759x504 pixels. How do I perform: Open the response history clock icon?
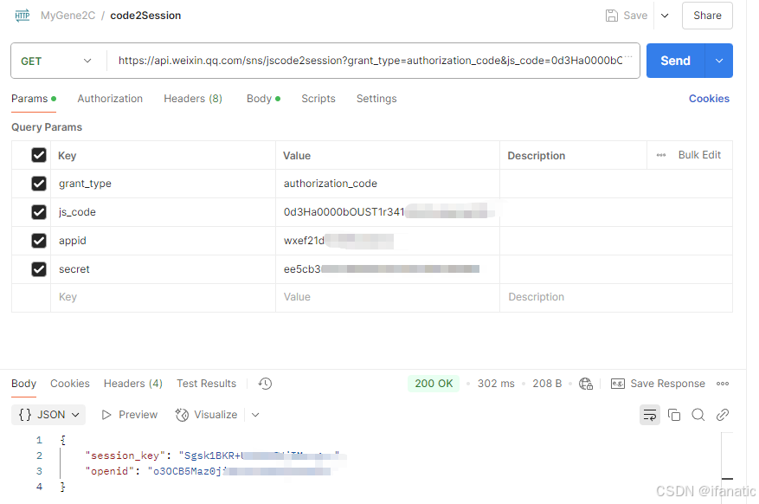pos(265,384)
